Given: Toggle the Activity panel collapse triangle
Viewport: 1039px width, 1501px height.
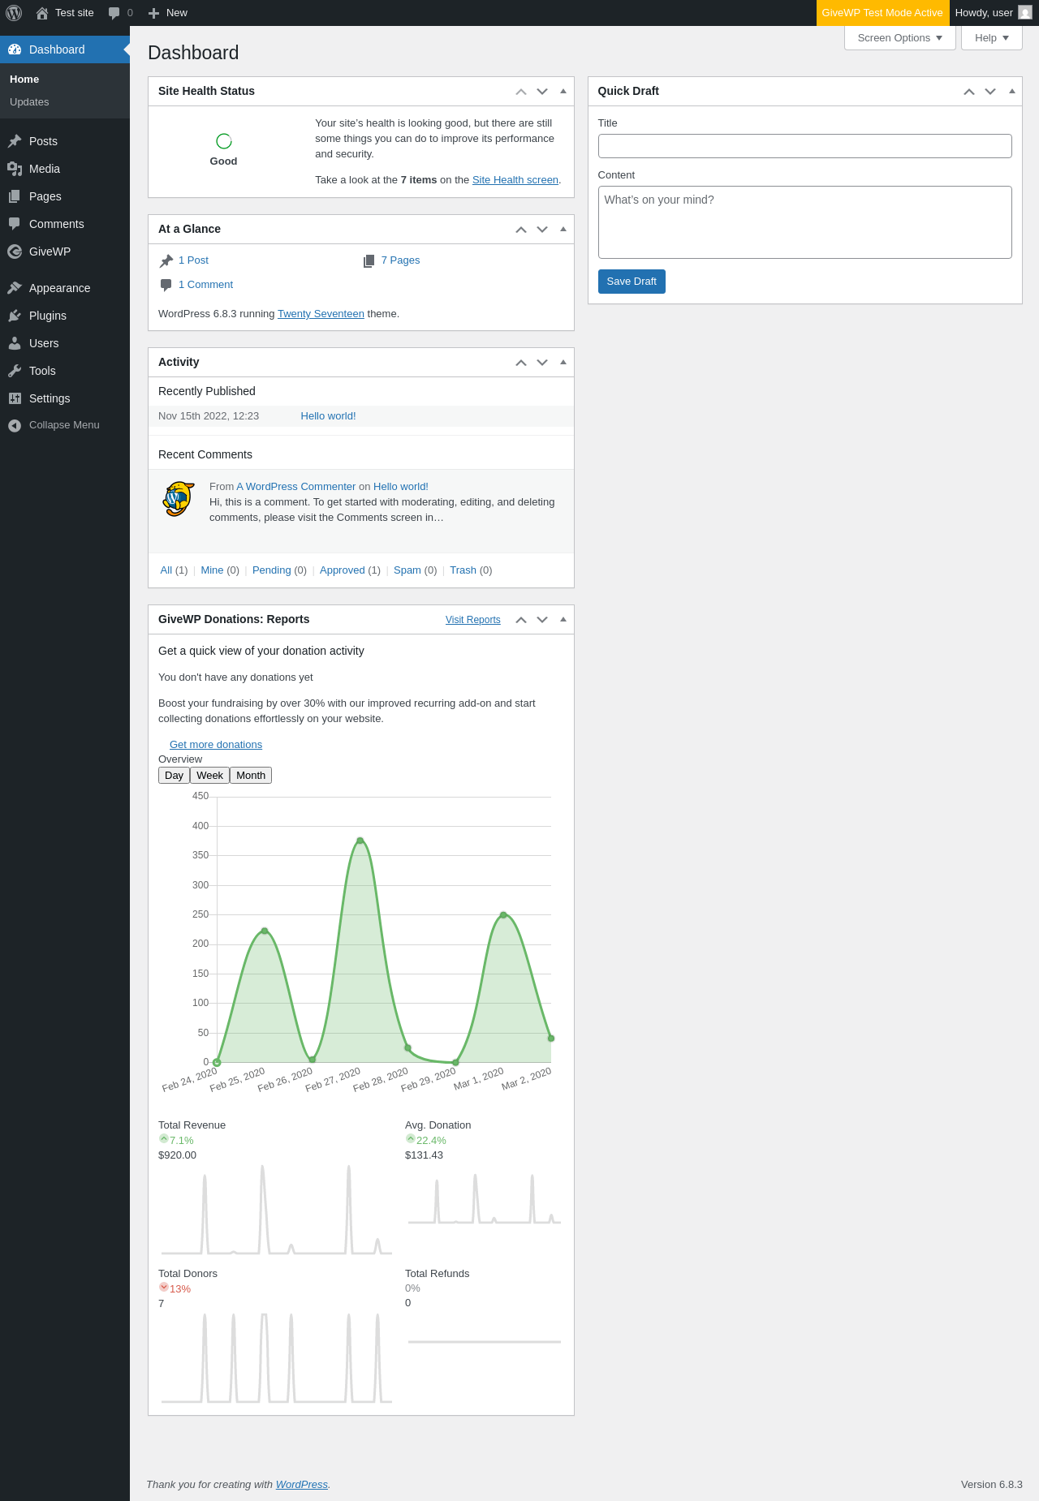Looking at the screenshot, I should pos(563,362).
